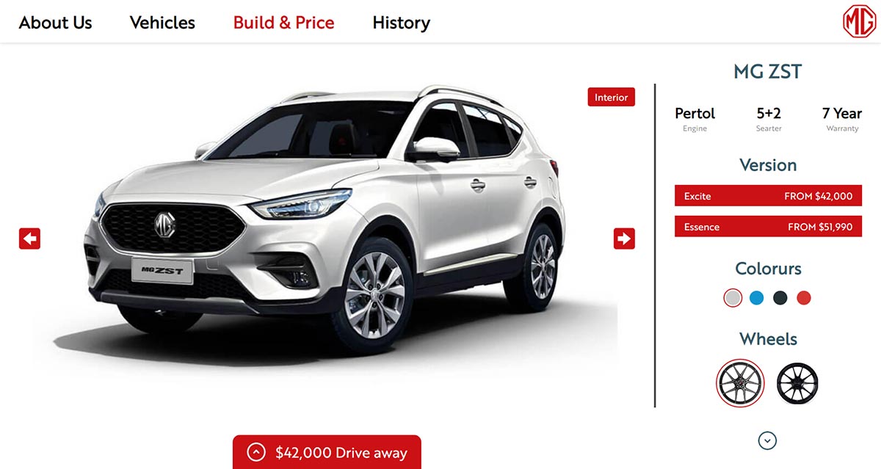Expand the $42,000 Drive away summary
Image resolution: width=881 pixels, height=469 pixels.
tap(327, 452)
